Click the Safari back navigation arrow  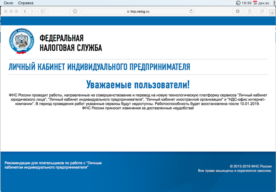25,11
